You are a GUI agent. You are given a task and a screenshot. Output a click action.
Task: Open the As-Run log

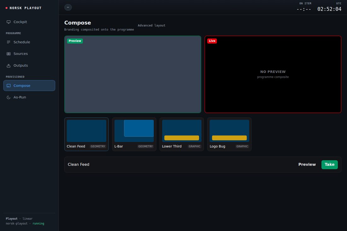[29, 97]
